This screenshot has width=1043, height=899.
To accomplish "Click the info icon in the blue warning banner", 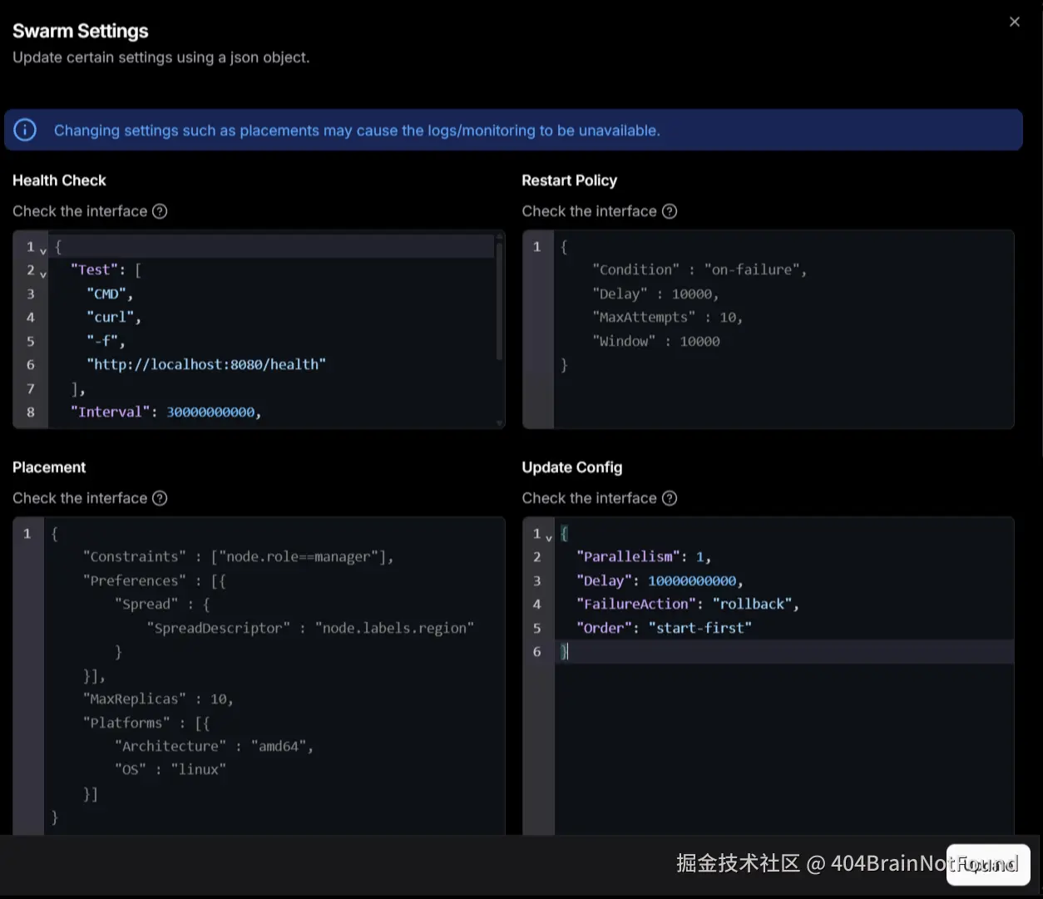I will (26, 131).
